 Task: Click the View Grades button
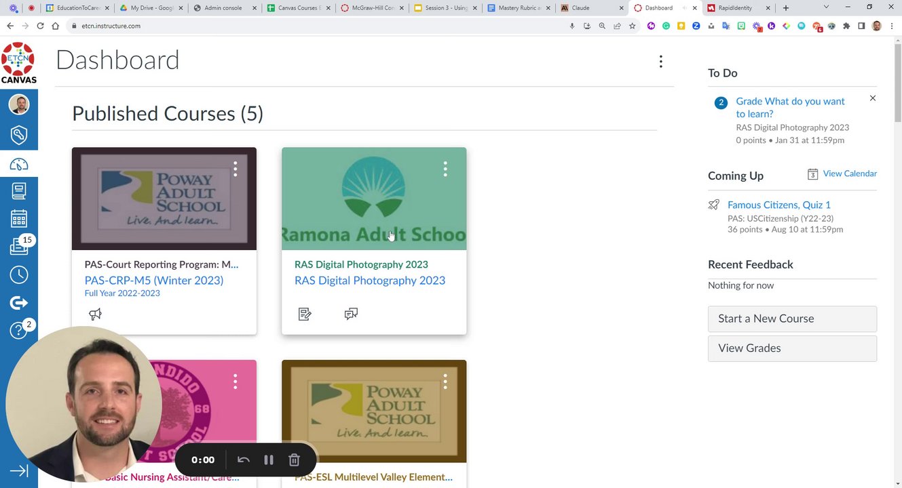click(x=792, y=348)
